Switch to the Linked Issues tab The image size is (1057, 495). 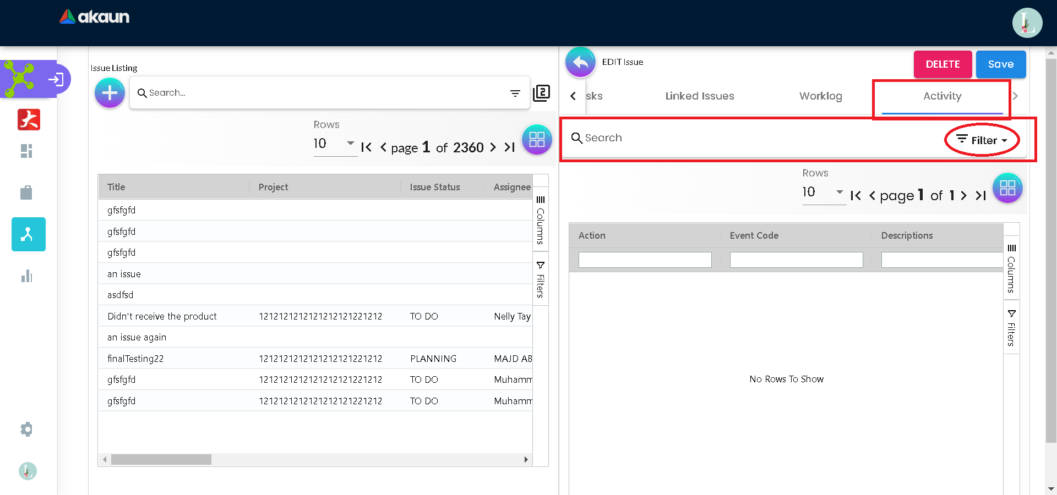tap(699, 96)
